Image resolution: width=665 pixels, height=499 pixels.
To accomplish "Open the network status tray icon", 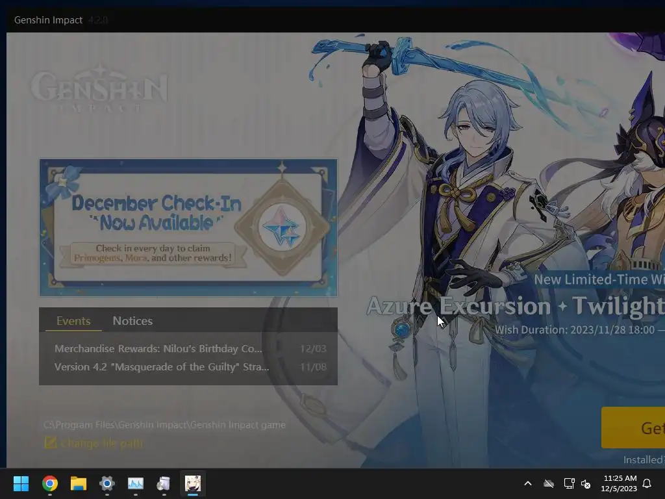I will tap(569, 483).
